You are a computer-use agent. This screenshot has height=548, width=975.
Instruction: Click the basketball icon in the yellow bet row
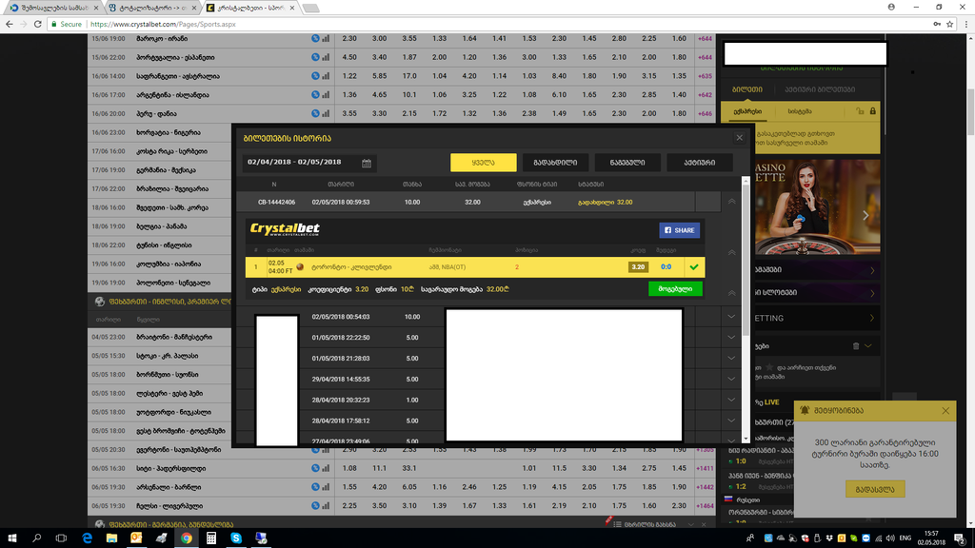point(300,267)
